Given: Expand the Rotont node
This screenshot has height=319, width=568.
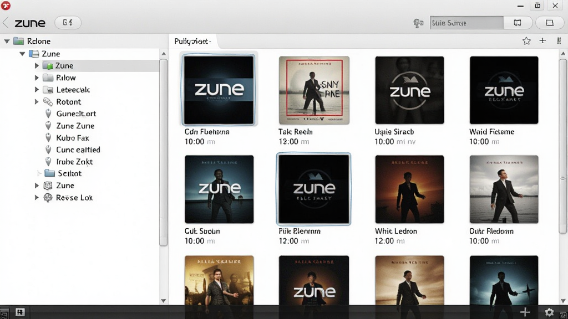Looking at the screenshot, I should (x=37, y=102).
